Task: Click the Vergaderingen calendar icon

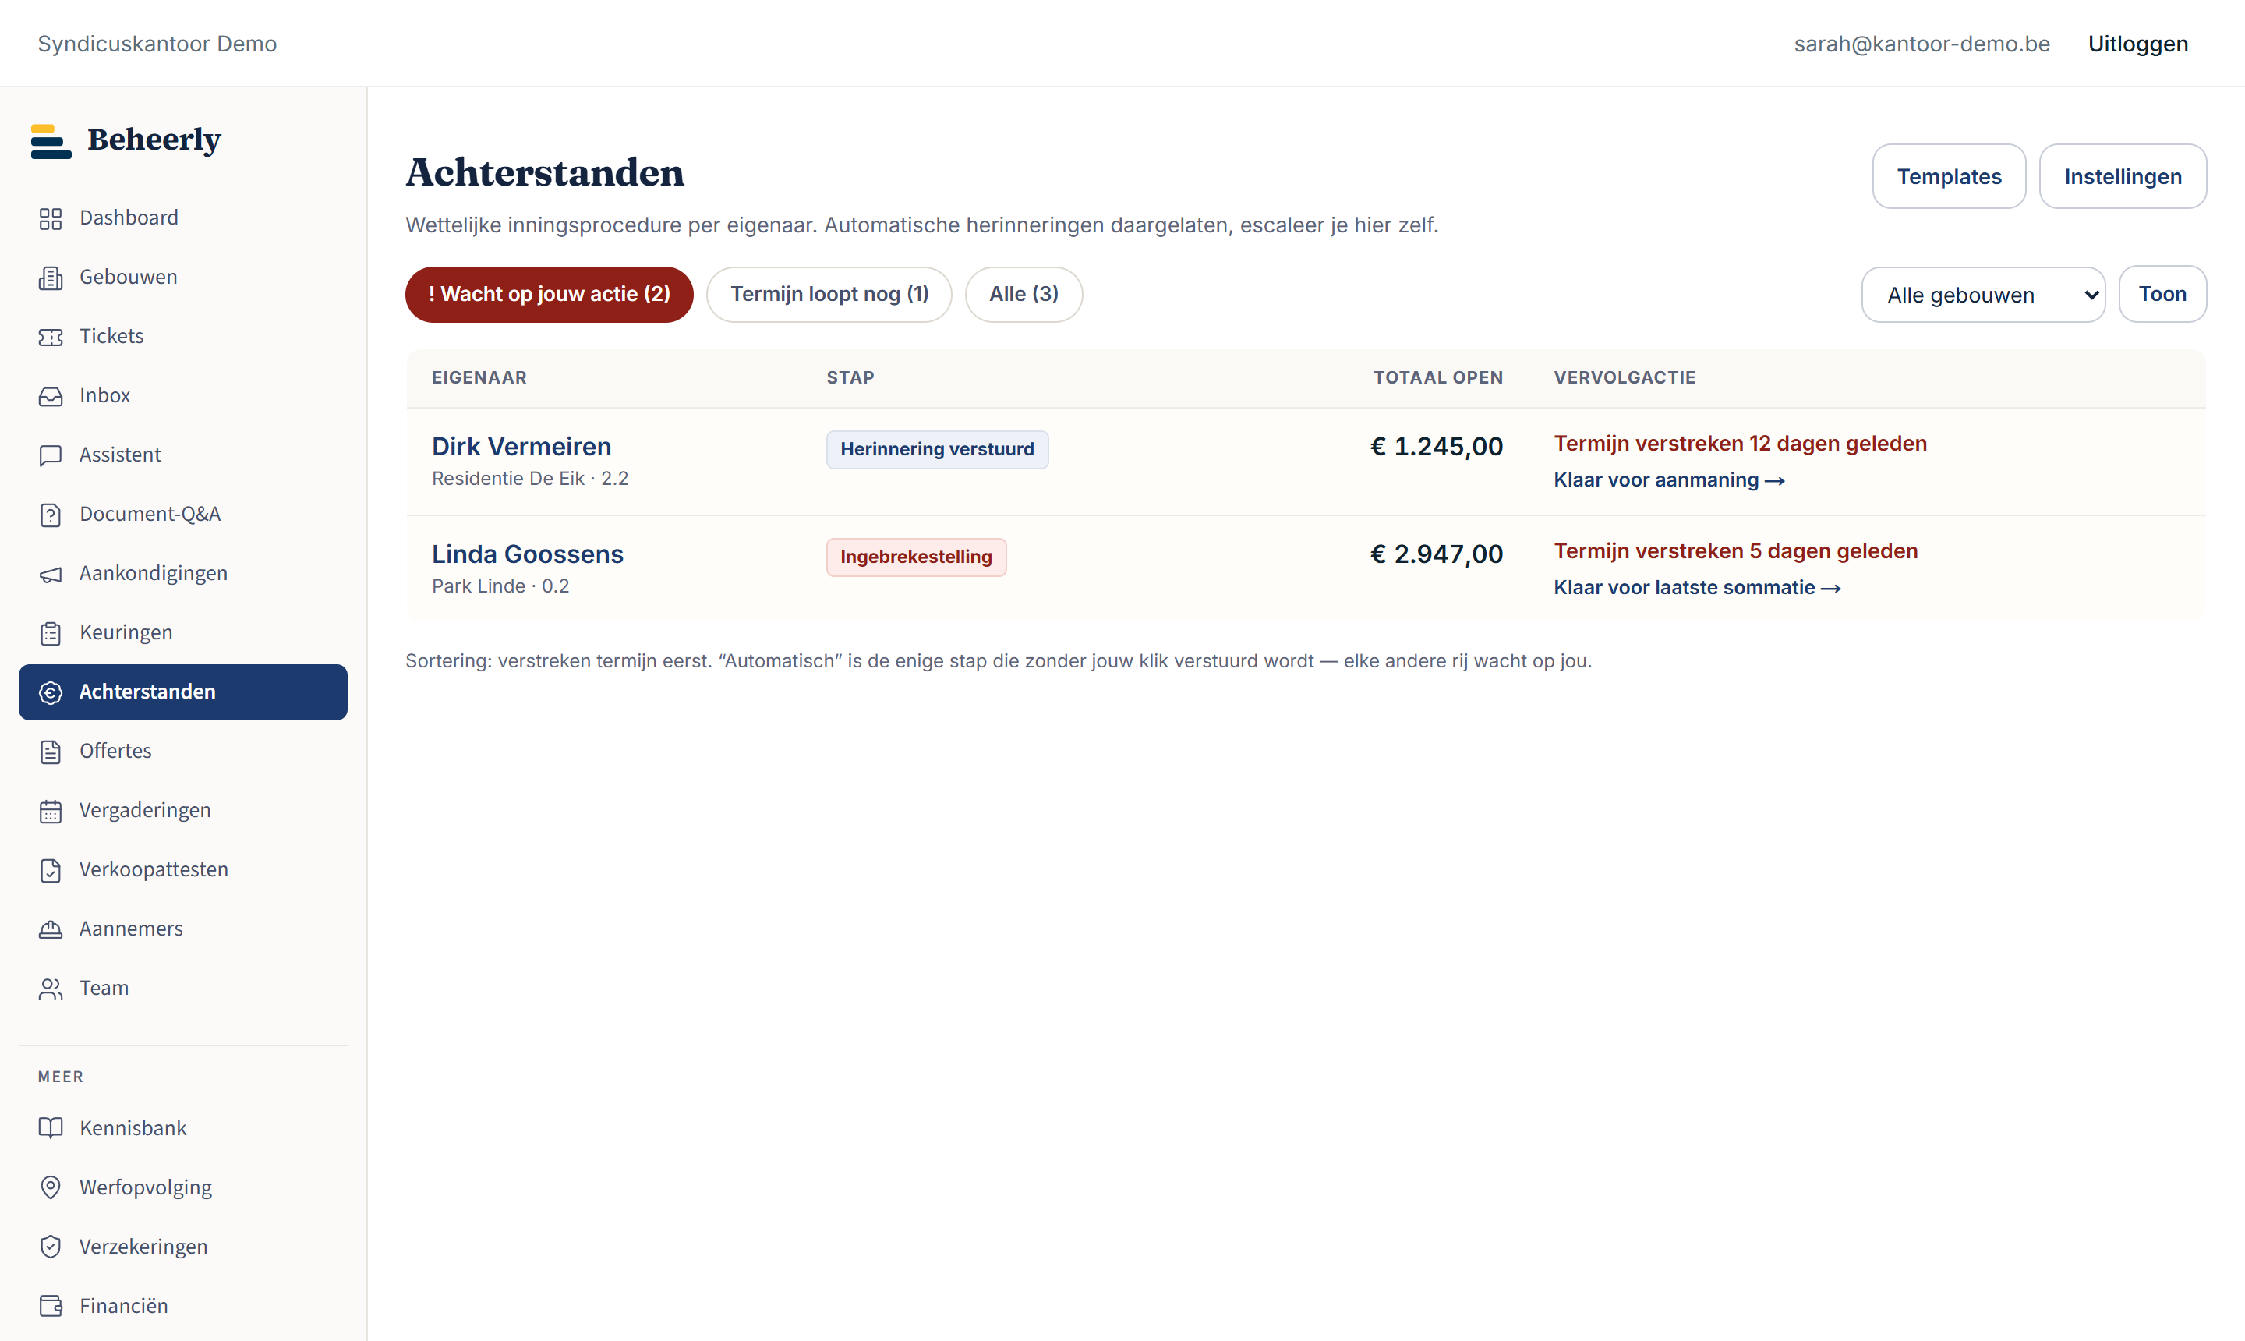Action: 51,811
